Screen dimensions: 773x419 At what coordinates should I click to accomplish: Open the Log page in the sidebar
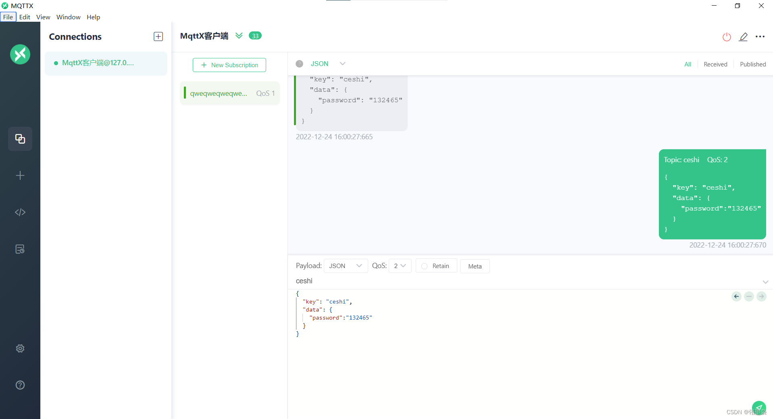point(20,249)
